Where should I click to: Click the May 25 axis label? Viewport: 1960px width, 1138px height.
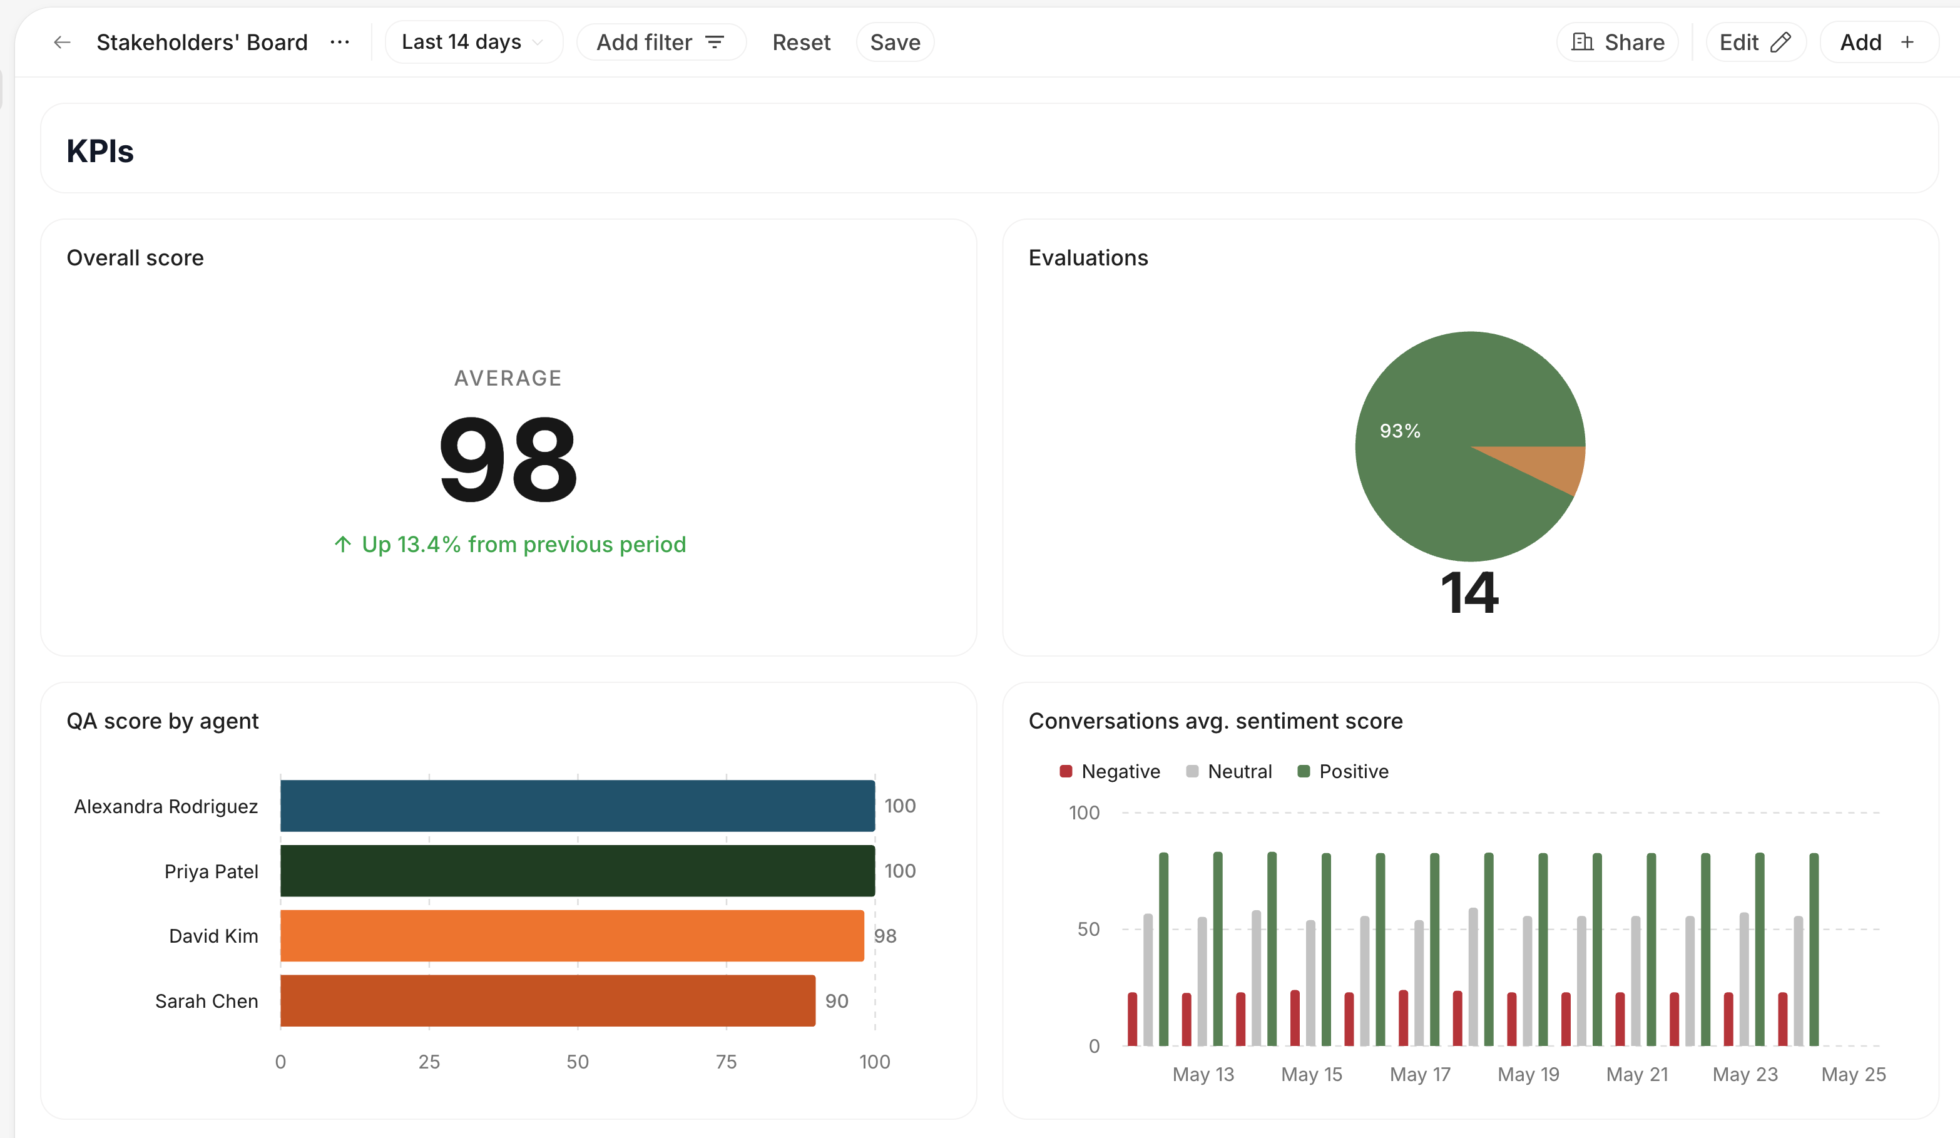pyautogui.click(x=1854, y=1074)
